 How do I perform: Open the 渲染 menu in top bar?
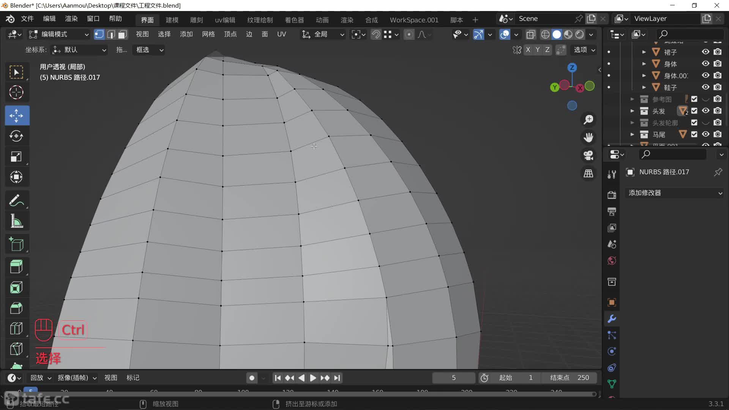point(71,19)
